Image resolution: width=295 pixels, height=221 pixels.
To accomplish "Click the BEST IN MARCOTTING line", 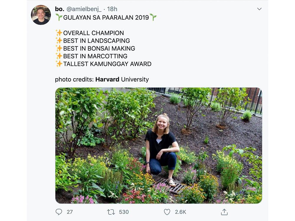I will [95, 56].
